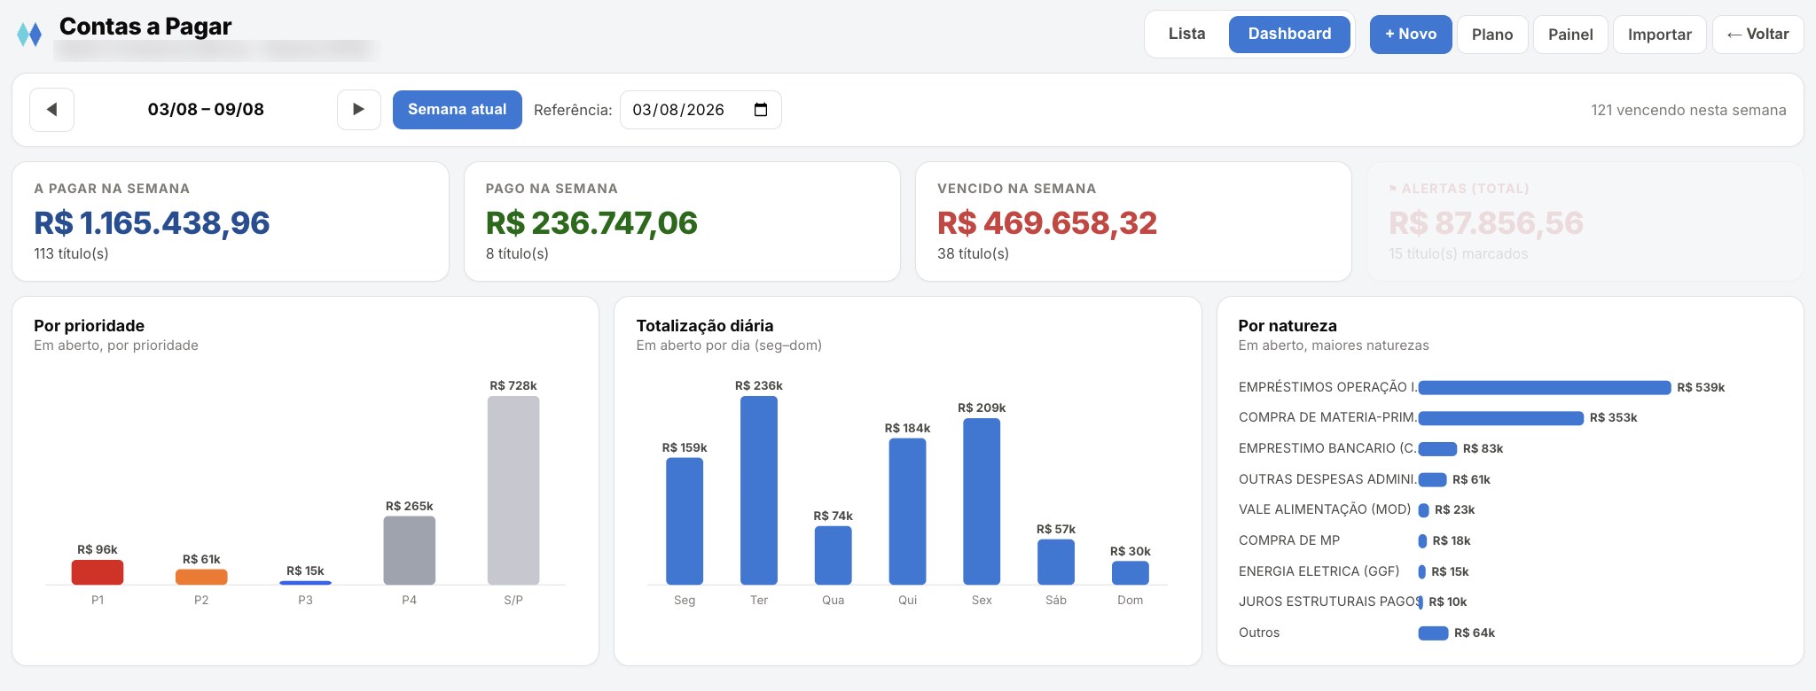Click the orange P2 priority bar
This screenshot has height=691, width=1816.
click(201, 577)
